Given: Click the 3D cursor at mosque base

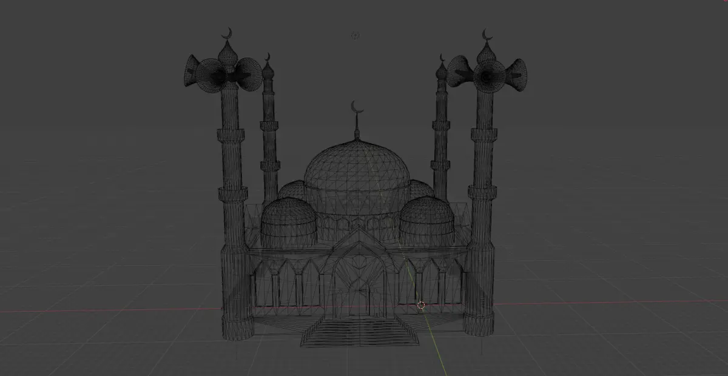Looking at the screenshot, I should pos(421,305).
